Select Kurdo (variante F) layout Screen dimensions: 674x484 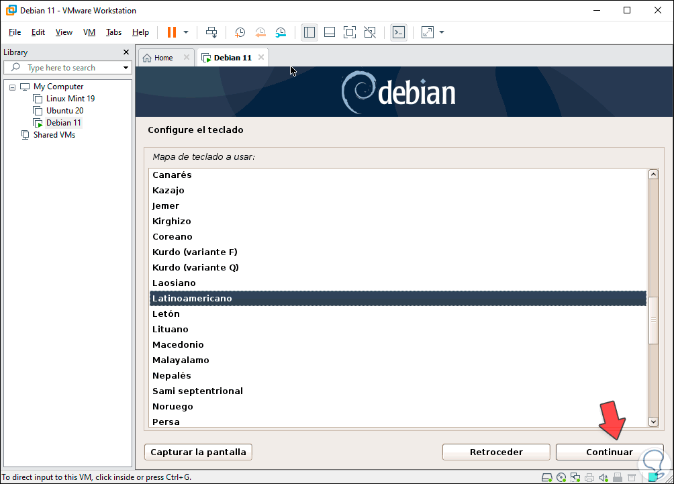[x=397, y=252]
